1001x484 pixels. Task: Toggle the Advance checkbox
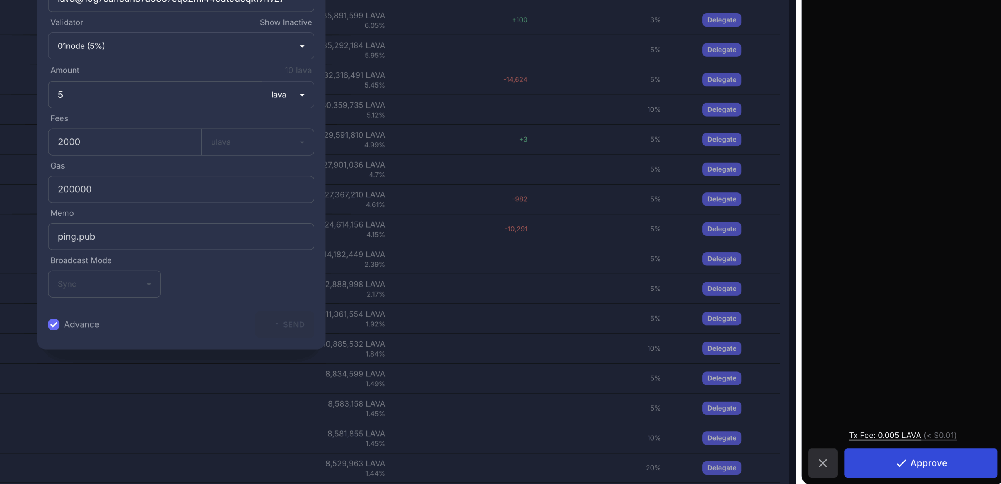point(54,324)
